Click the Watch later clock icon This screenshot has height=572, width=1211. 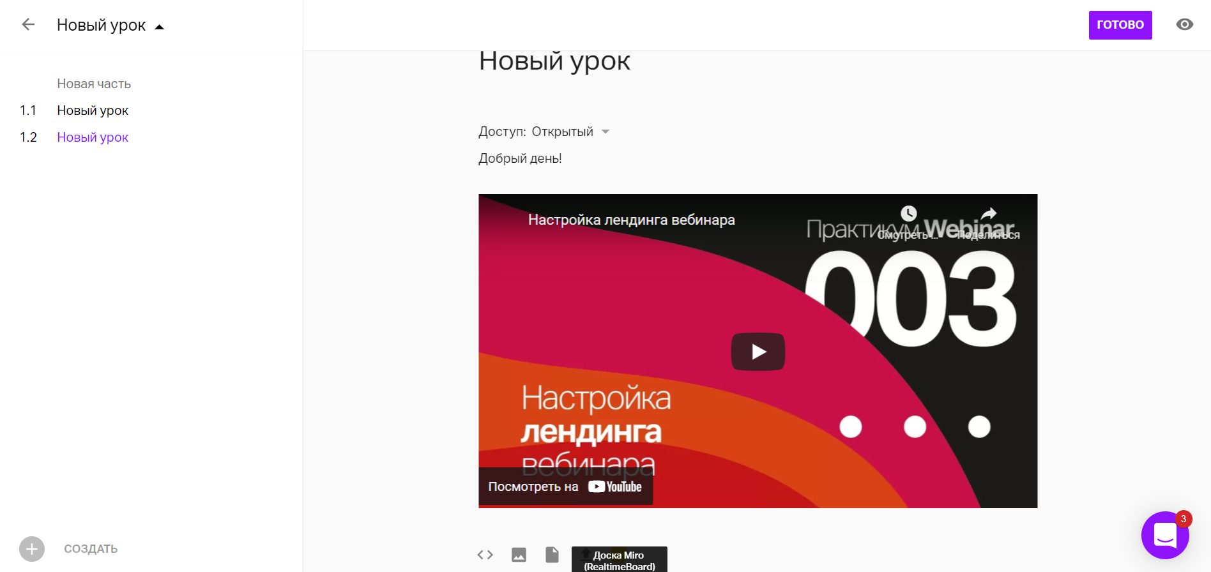click(908, 213)
